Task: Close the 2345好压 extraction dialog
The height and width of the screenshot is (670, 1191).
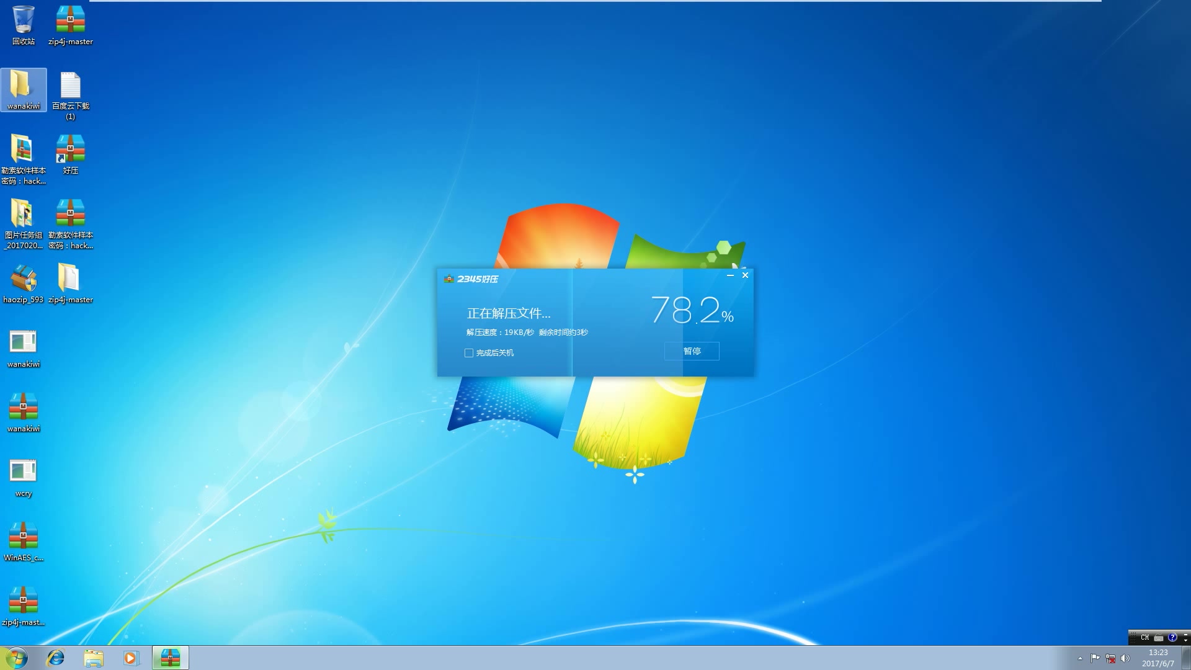Action: [x=745, y=275]
